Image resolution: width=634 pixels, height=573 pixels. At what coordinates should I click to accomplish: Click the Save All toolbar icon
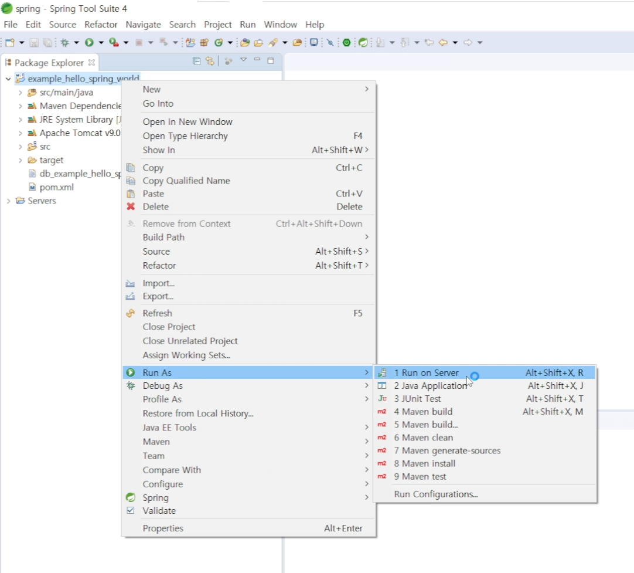point(47,42)
